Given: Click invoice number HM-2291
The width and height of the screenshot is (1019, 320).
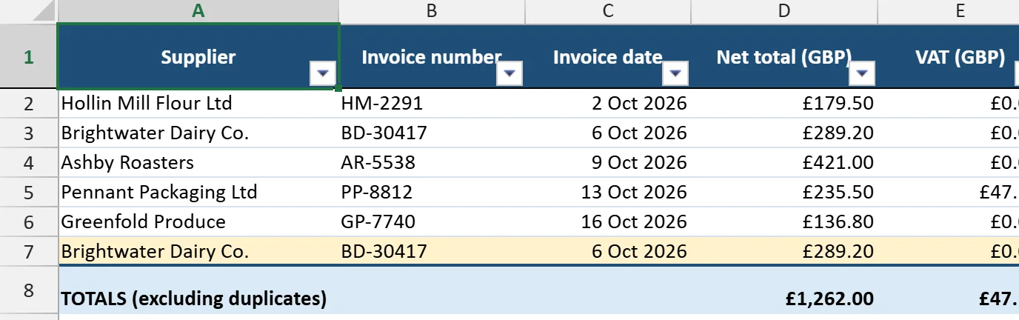Looking at the screenshot, I should coord(432,103).
